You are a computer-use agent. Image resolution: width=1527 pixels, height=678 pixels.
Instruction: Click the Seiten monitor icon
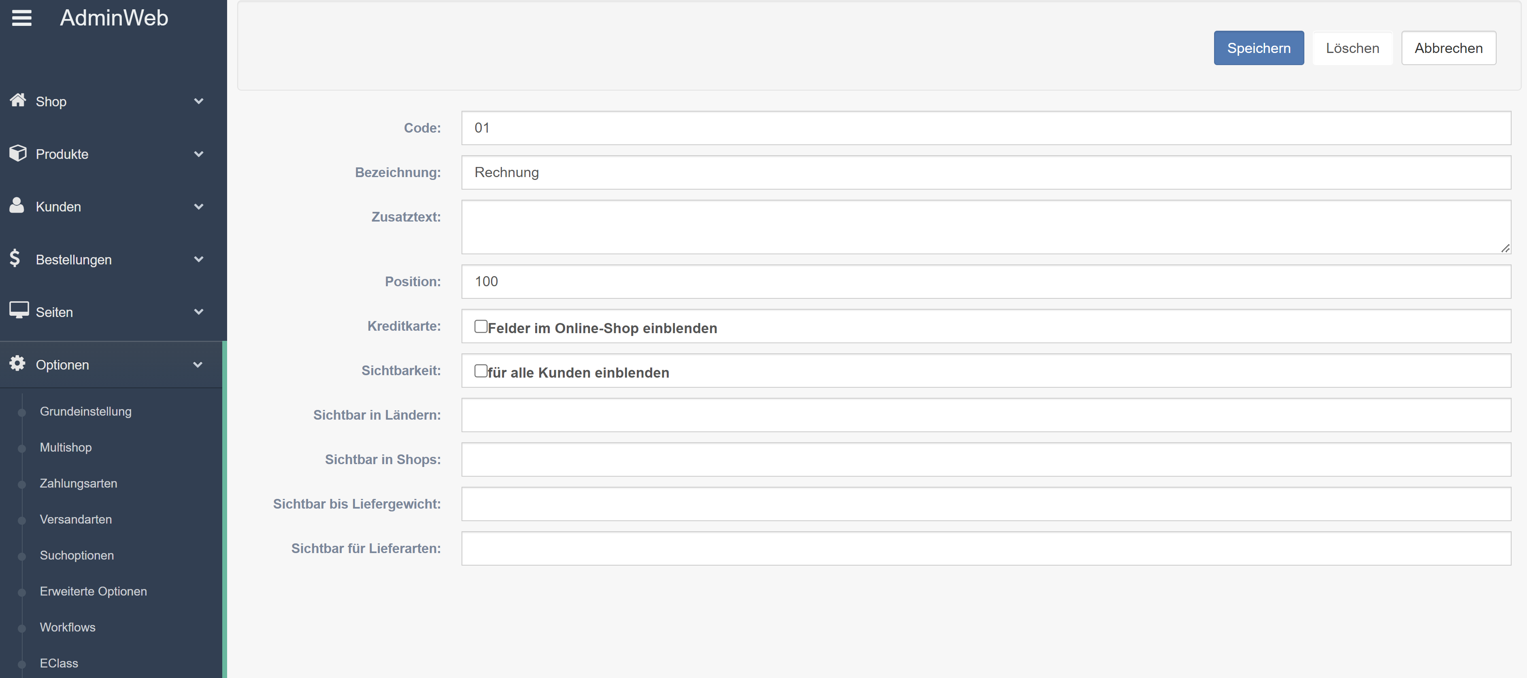[19, 310]
